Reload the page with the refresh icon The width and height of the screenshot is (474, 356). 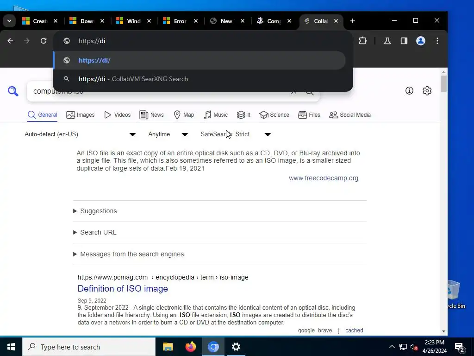click(44, 41)
